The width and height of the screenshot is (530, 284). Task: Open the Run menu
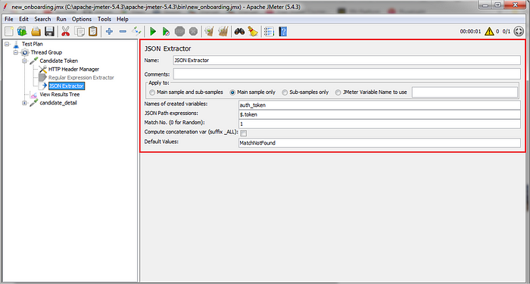(61, 19)
